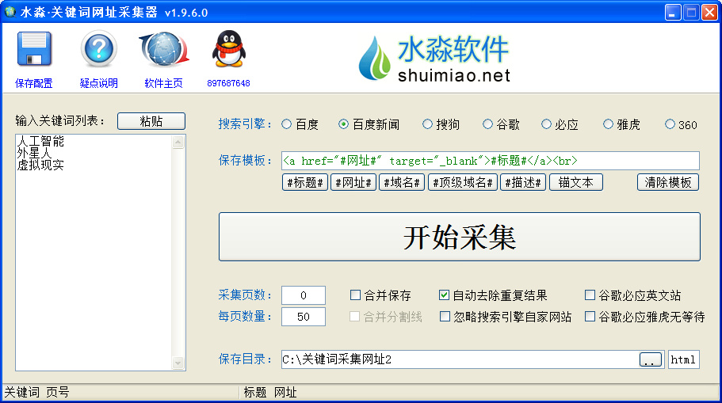
Task: Open the globe 软件主页 homepage icon
Action: coord(164,49)
